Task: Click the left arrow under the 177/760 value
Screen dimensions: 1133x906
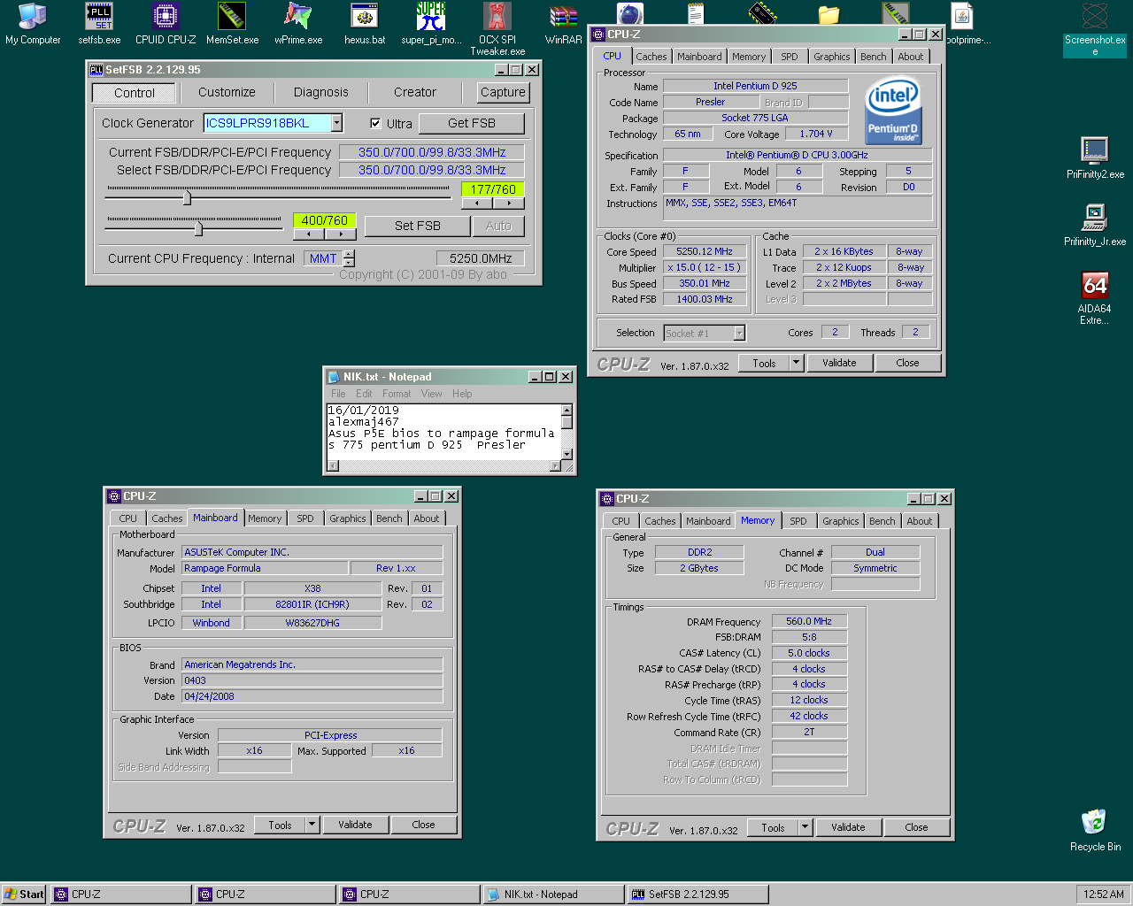Action: point(477,203)
